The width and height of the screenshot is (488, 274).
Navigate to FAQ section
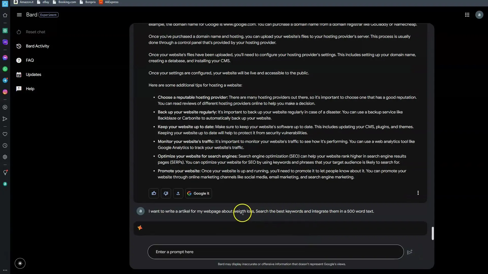pos(30,60)
